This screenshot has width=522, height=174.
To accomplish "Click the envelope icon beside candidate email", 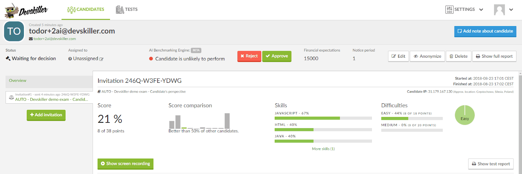I will click(31, 39).
